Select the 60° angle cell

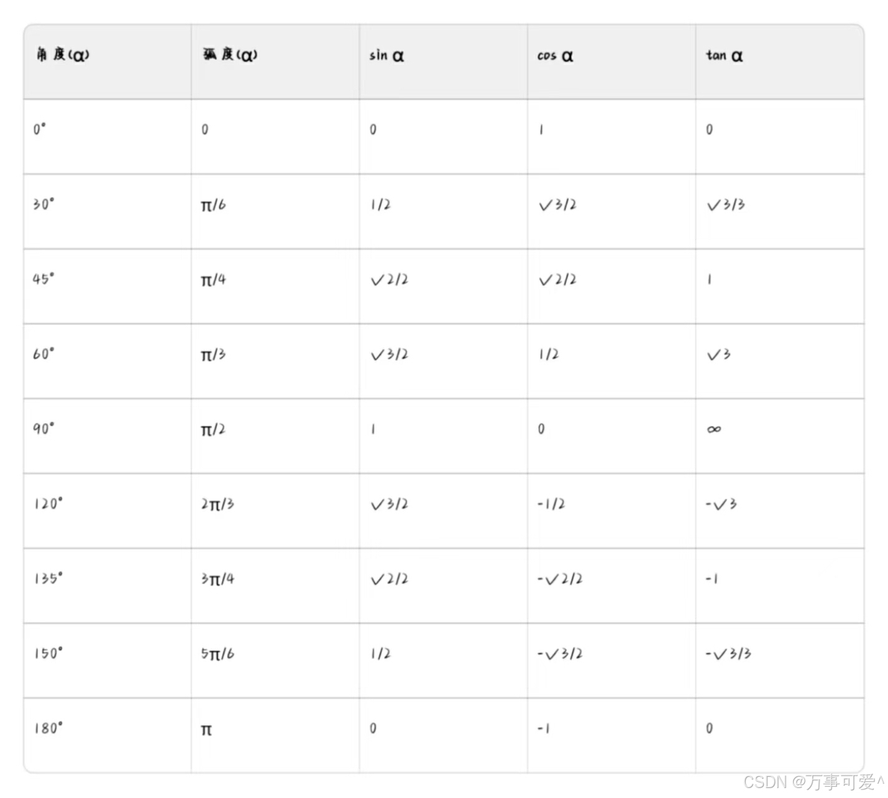44,353
